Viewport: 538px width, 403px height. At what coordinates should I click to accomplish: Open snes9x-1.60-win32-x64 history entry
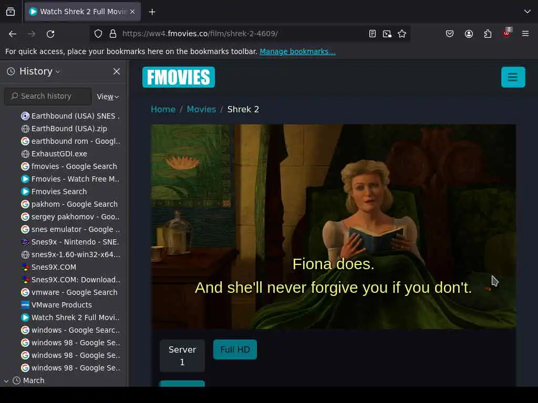[x=70, y=254]
